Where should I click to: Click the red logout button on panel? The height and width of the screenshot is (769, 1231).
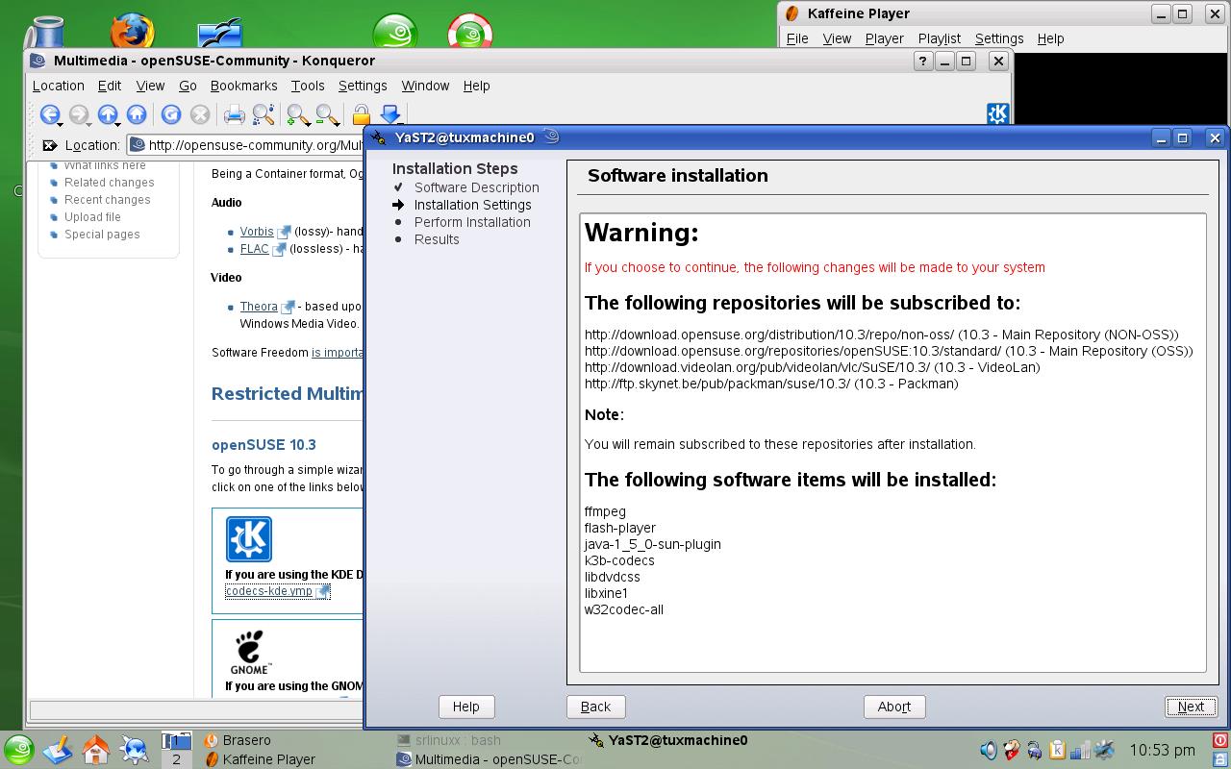pos(1220,740)
